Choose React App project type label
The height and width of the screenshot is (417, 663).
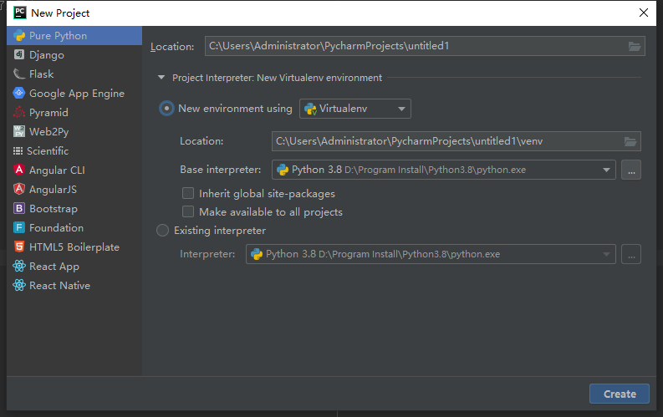[x=54, y=267]
